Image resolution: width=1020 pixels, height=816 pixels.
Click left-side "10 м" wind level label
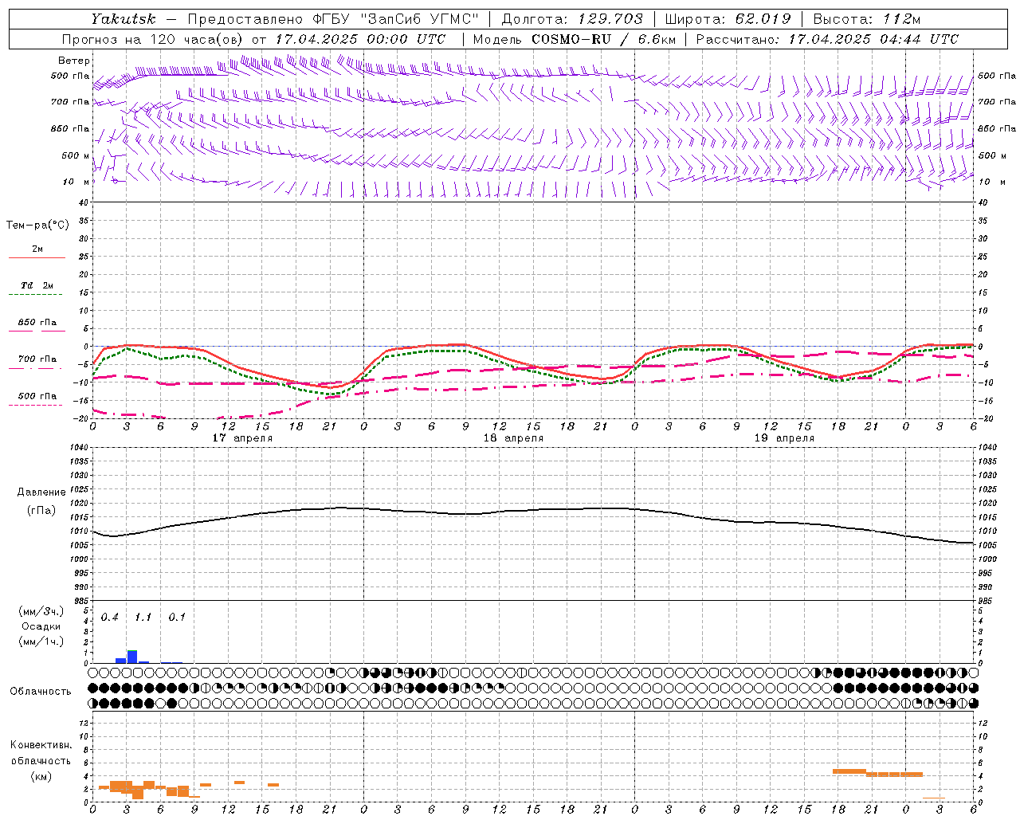(x=77, y=182)
